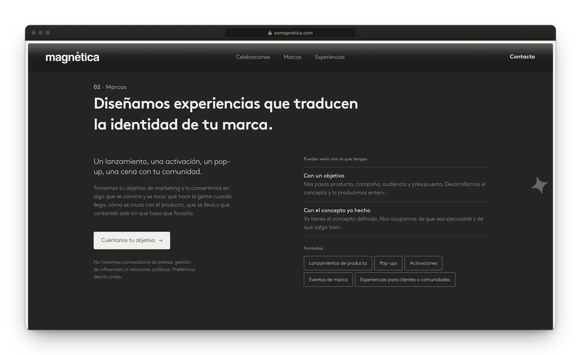The height and width of the screenshot is (355, 581).
Task: Click the Con un objetivo heading
Action: point(324,176)
